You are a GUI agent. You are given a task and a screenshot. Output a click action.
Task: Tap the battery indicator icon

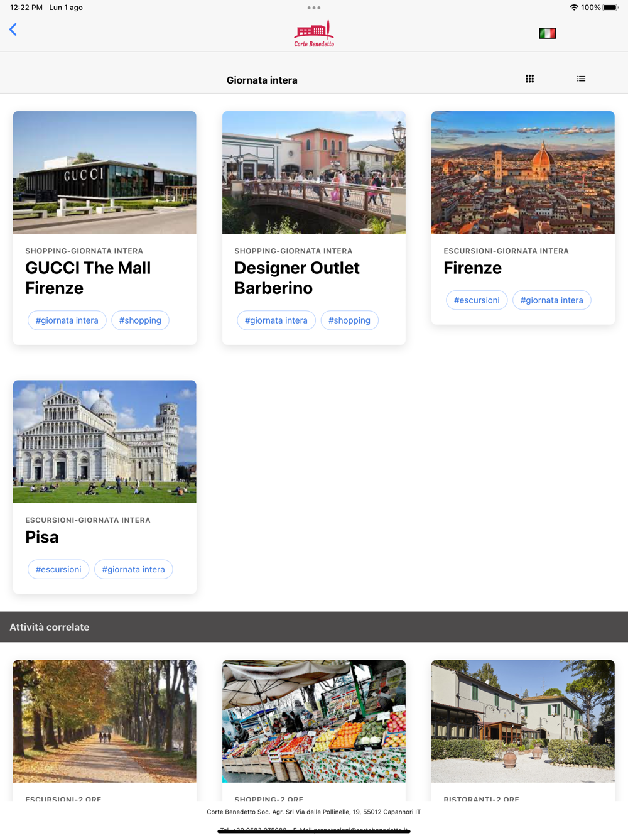pos(610,8)
